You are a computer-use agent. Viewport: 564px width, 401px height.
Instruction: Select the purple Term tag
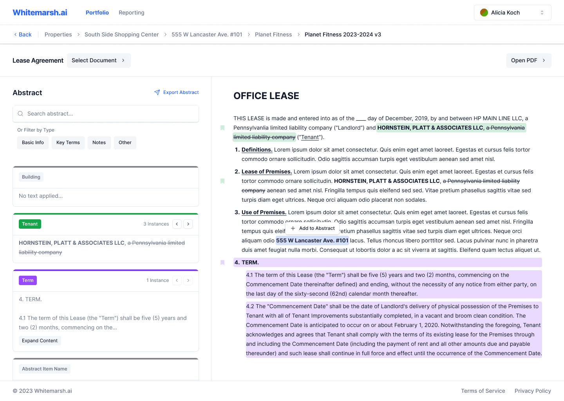[28, 280]
